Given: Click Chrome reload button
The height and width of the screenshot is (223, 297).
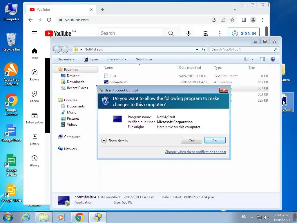Looking at the screenshot, I should (x=49, y=20).
